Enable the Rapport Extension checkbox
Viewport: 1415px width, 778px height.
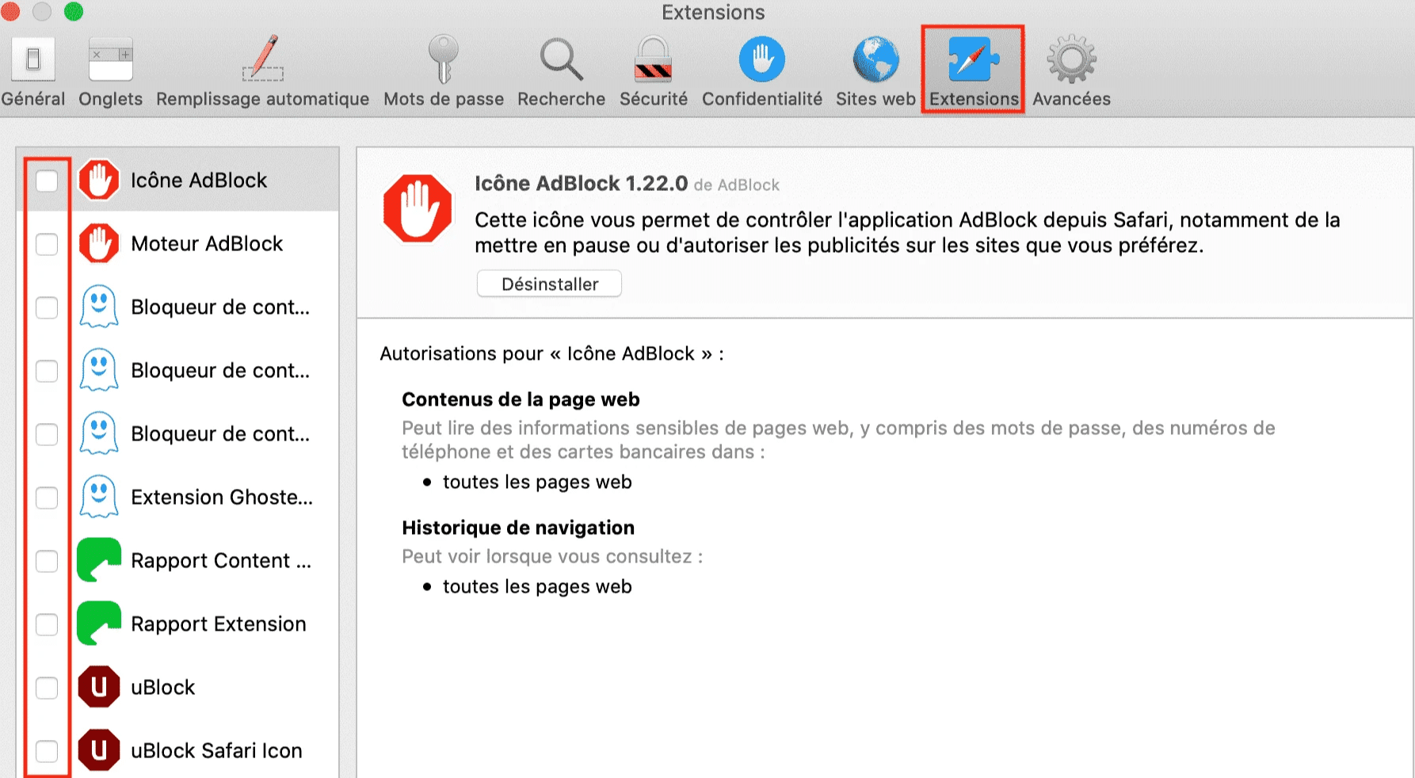click(x=48, y=624)
